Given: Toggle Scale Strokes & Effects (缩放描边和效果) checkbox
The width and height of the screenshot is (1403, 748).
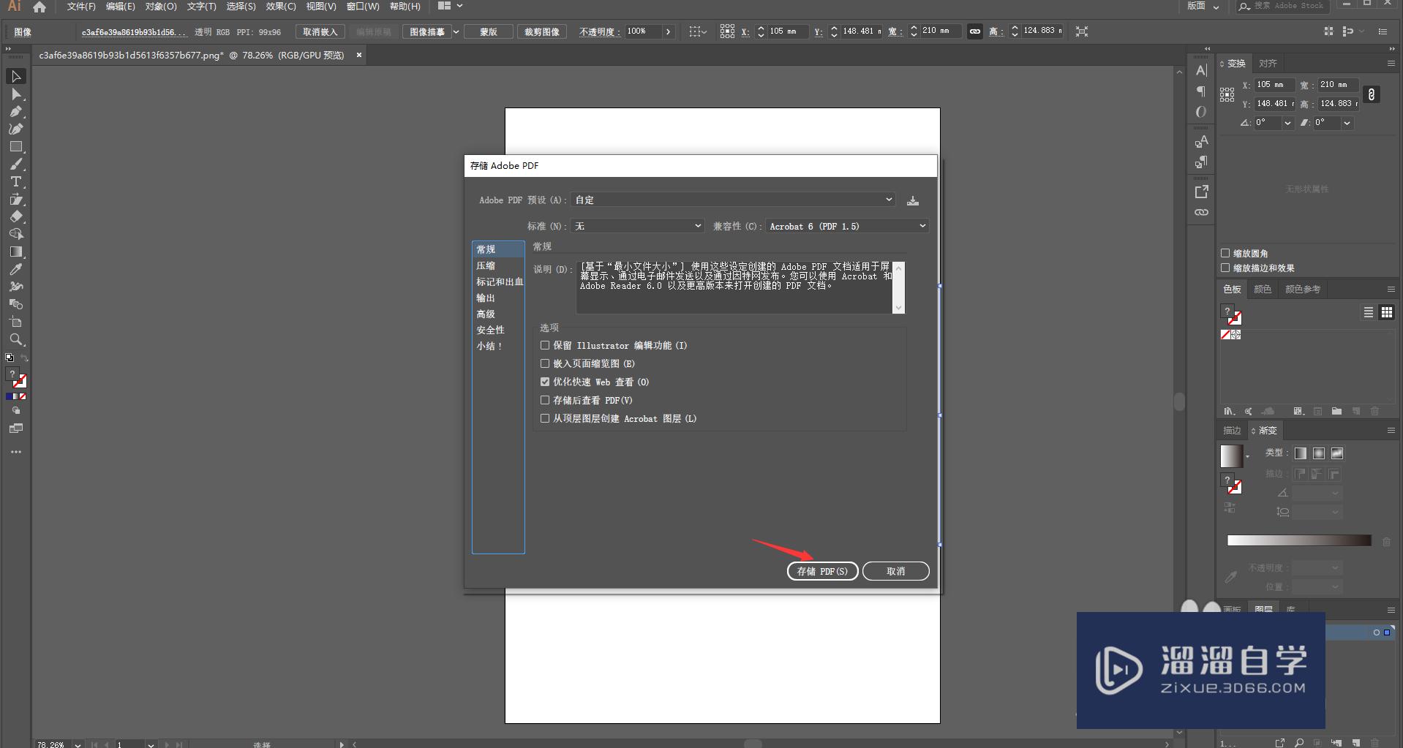Looking at the screenshot, I should point(1225,268).
